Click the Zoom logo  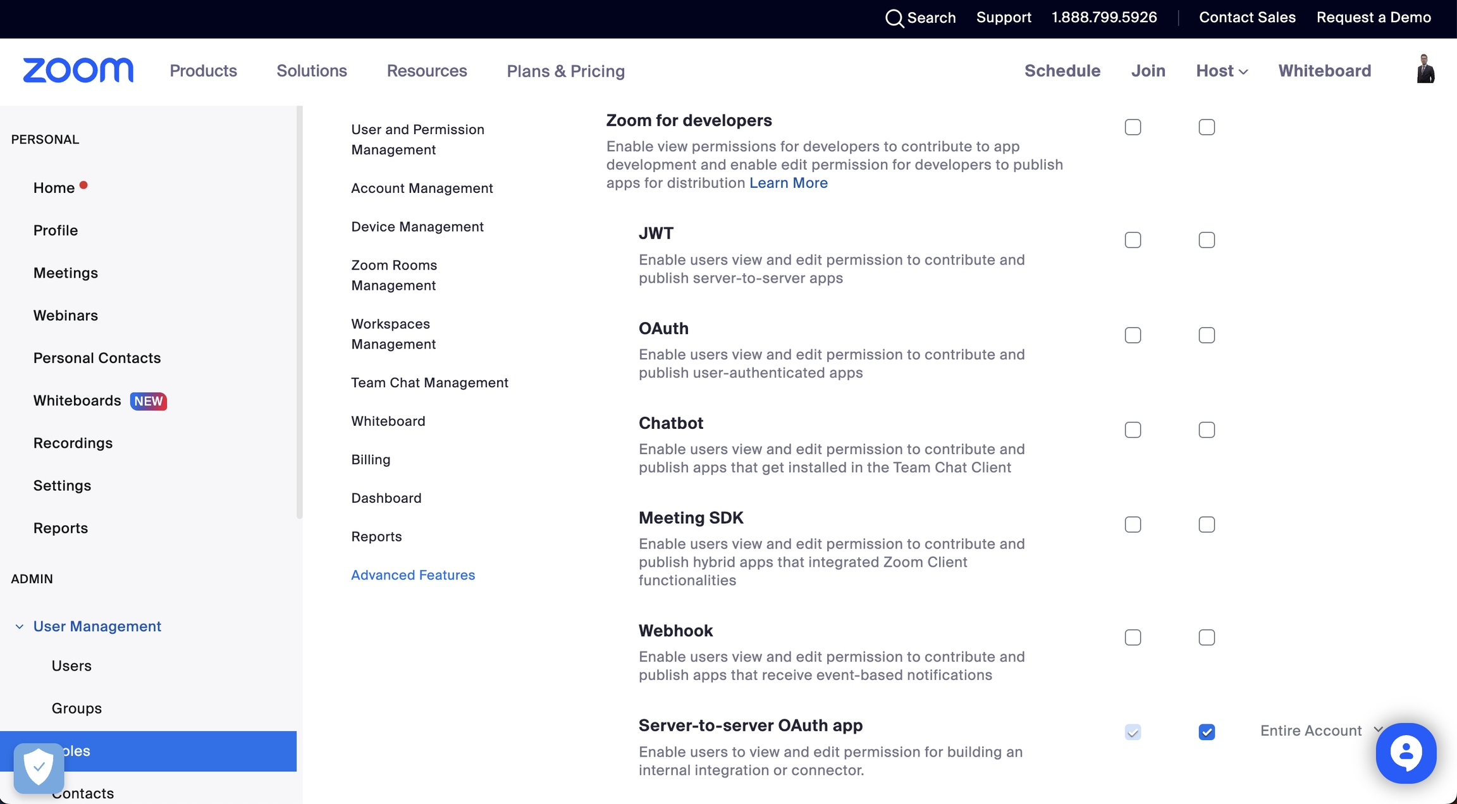point(78,70)
